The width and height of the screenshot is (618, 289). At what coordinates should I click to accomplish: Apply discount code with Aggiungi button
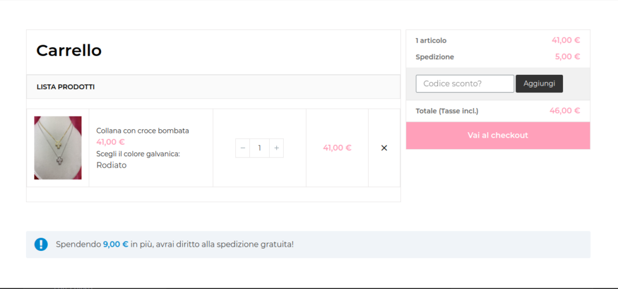point(539,84)
